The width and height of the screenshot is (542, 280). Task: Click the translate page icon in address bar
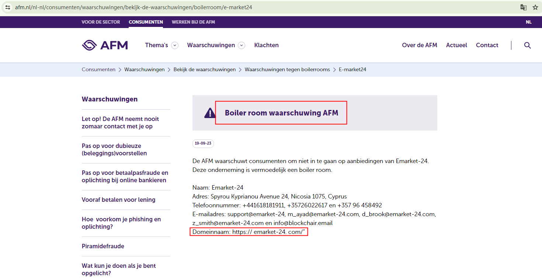pos(523,7)
